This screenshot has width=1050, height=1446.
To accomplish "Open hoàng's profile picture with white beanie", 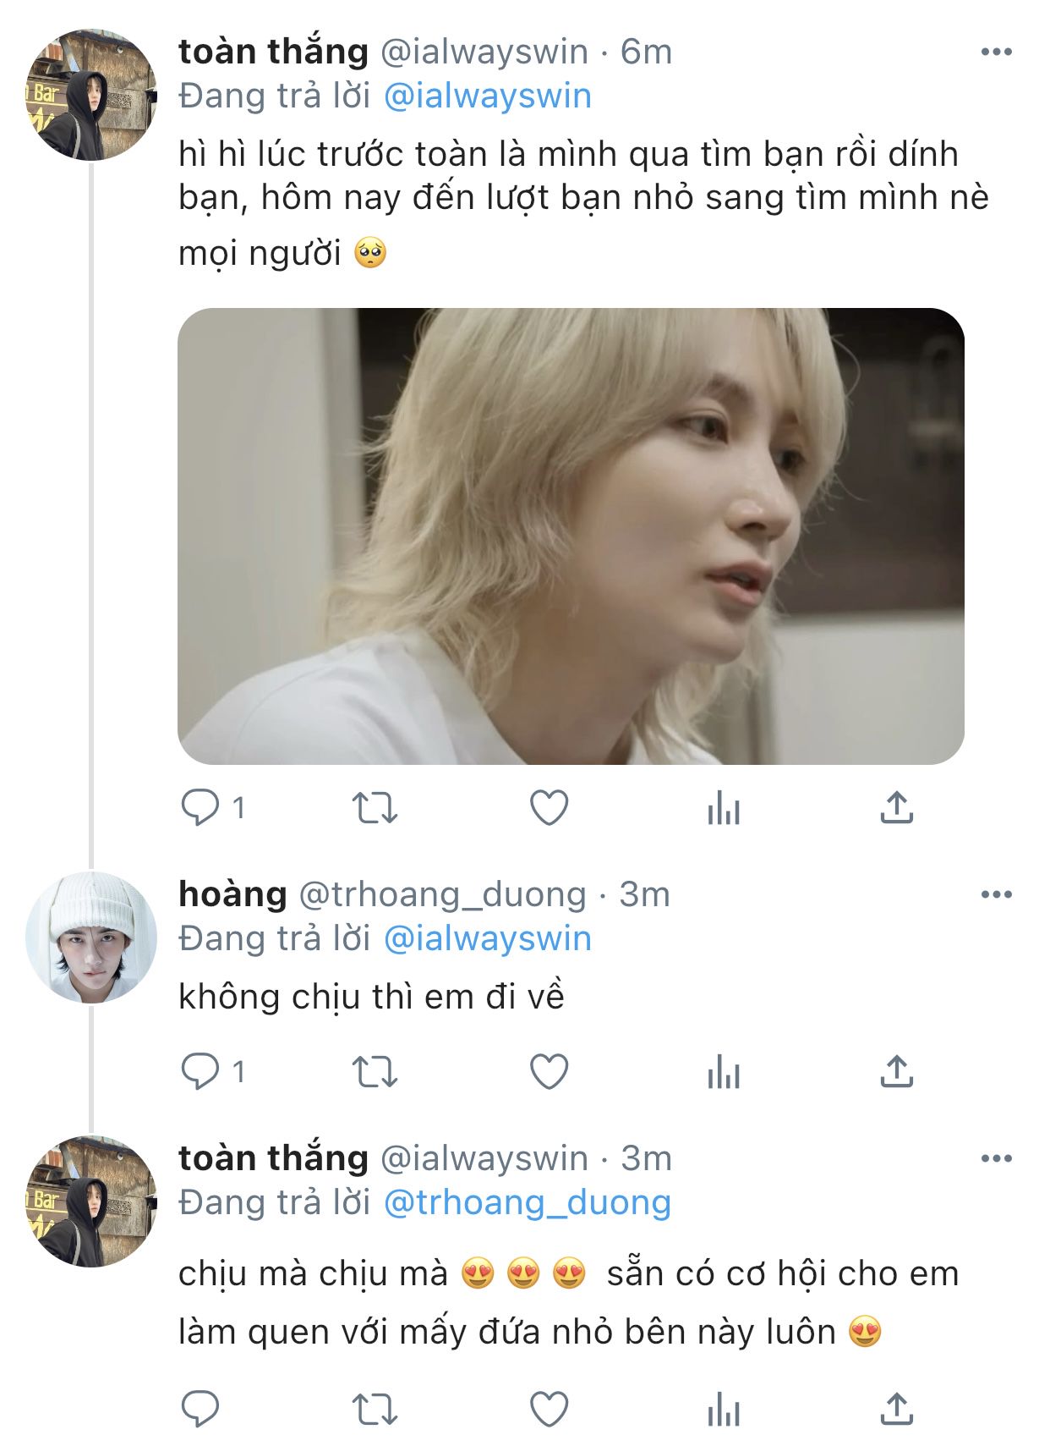I will pyautogui.click(x=91, y=937).
